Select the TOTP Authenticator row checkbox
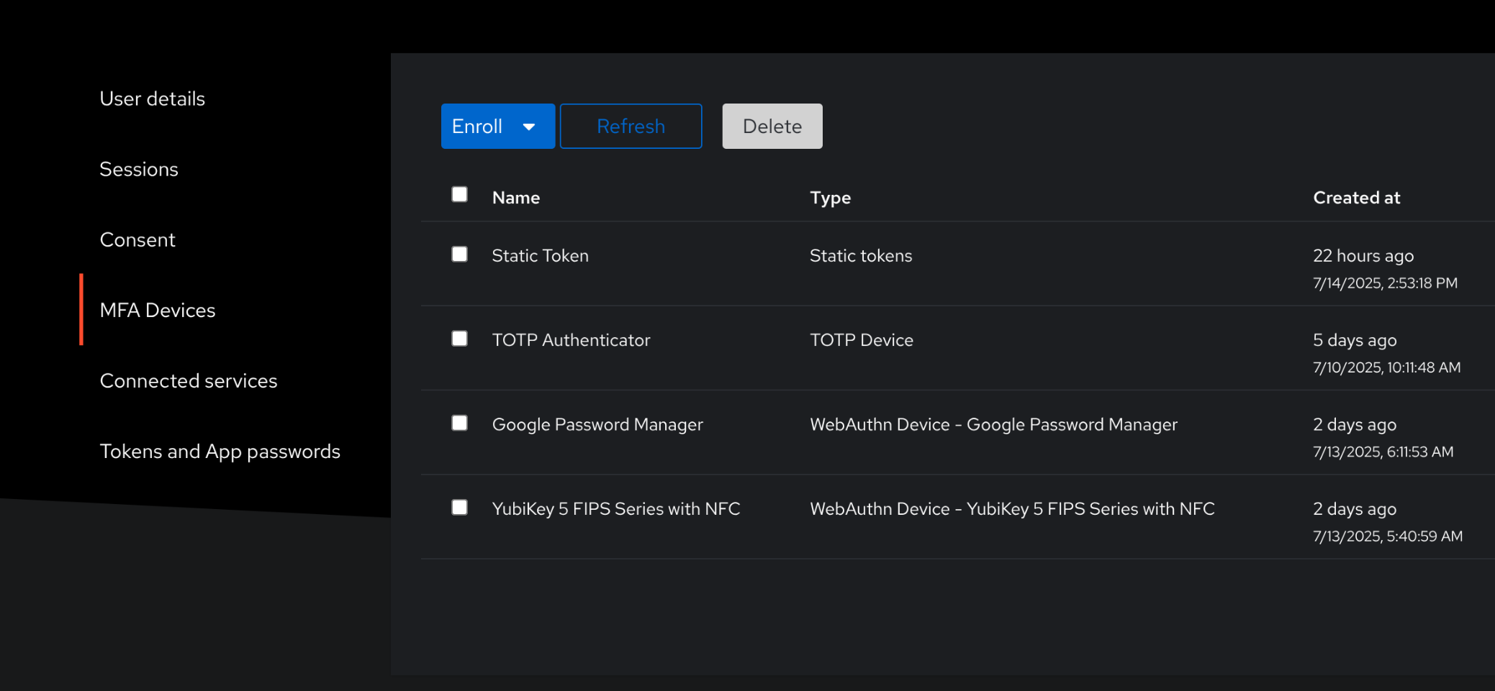The width and height of the screenshot is (1495, 691). [x=459, y=339]
